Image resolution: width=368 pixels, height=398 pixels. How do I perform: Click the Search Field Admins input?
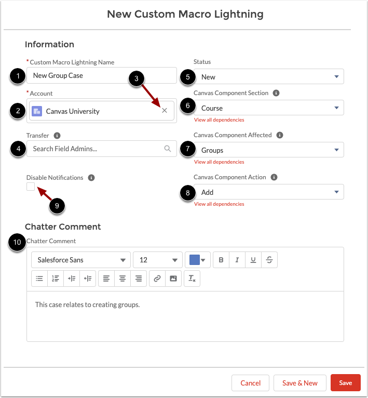tap(102, 149)
